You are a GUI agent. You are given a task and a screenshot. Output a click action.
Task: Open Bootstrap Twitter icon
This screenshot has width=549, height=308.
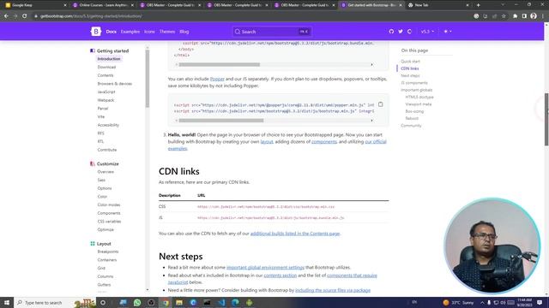click(401, 32)
